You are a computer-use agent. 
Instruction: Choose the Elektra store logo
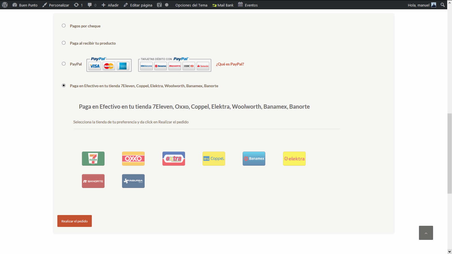pyautogui.click(x=294, y=159)
